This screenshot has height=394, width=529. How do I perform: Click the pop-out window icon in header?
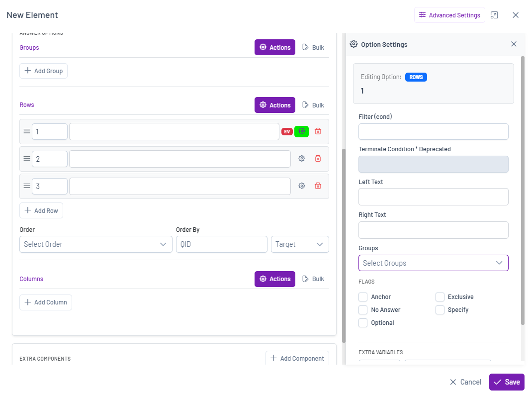pos(494,15)
